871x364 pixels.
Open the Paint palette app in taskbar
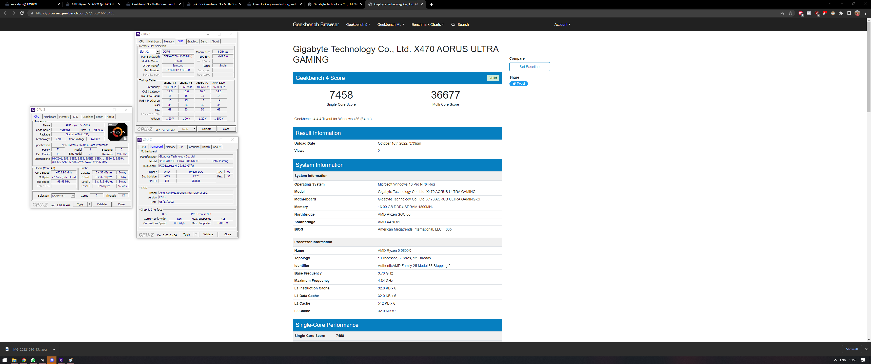click(x=71, y=360)
